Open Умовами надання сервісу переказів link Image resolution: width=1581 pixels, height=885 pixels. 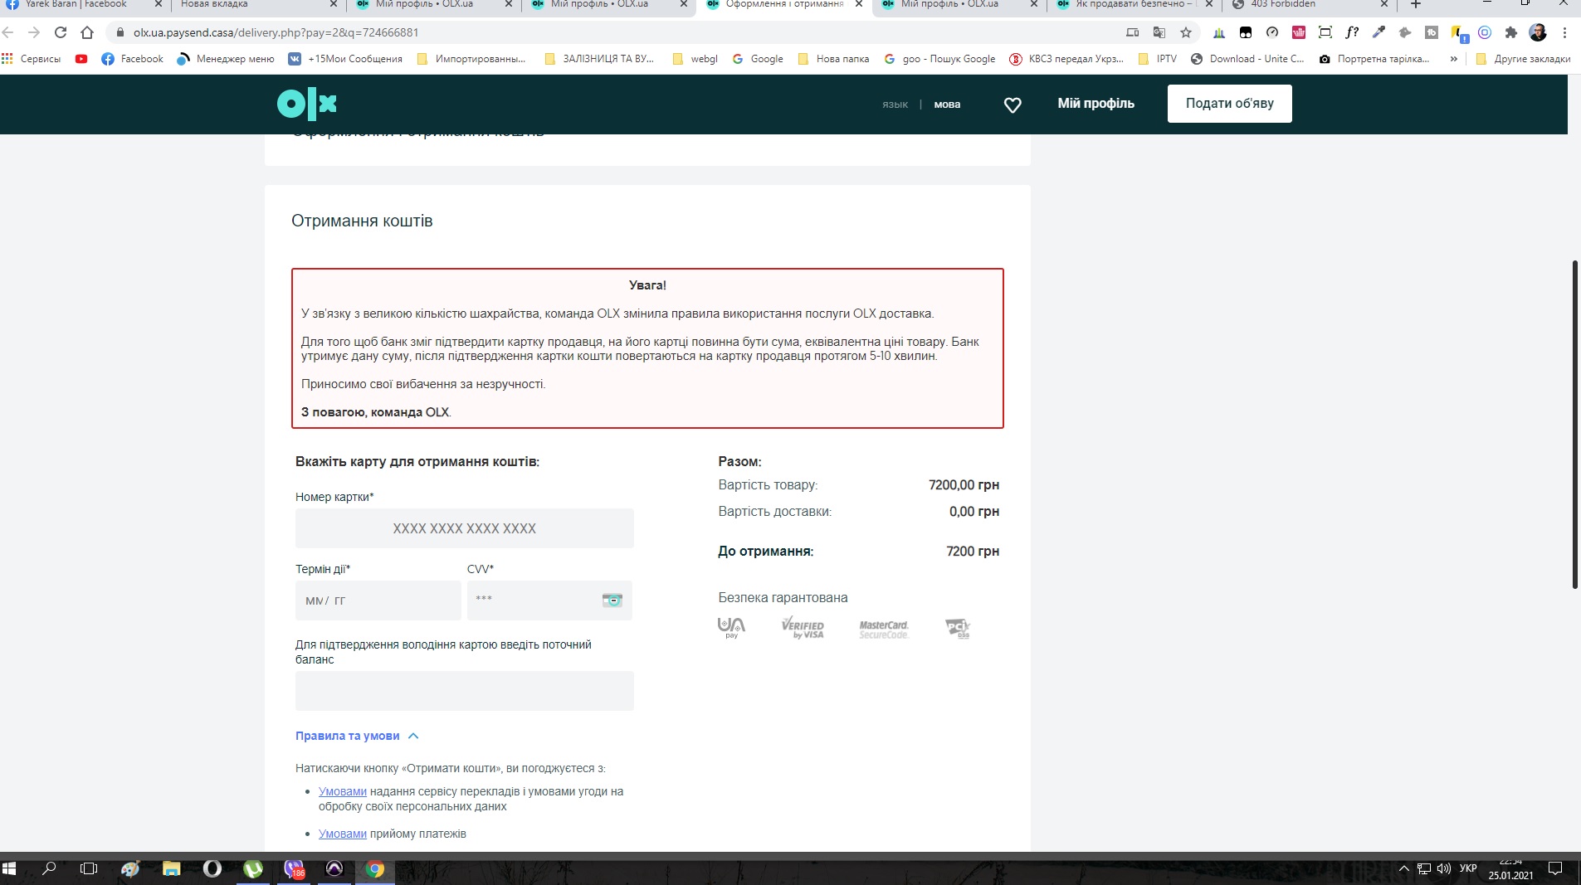point(343,792)
